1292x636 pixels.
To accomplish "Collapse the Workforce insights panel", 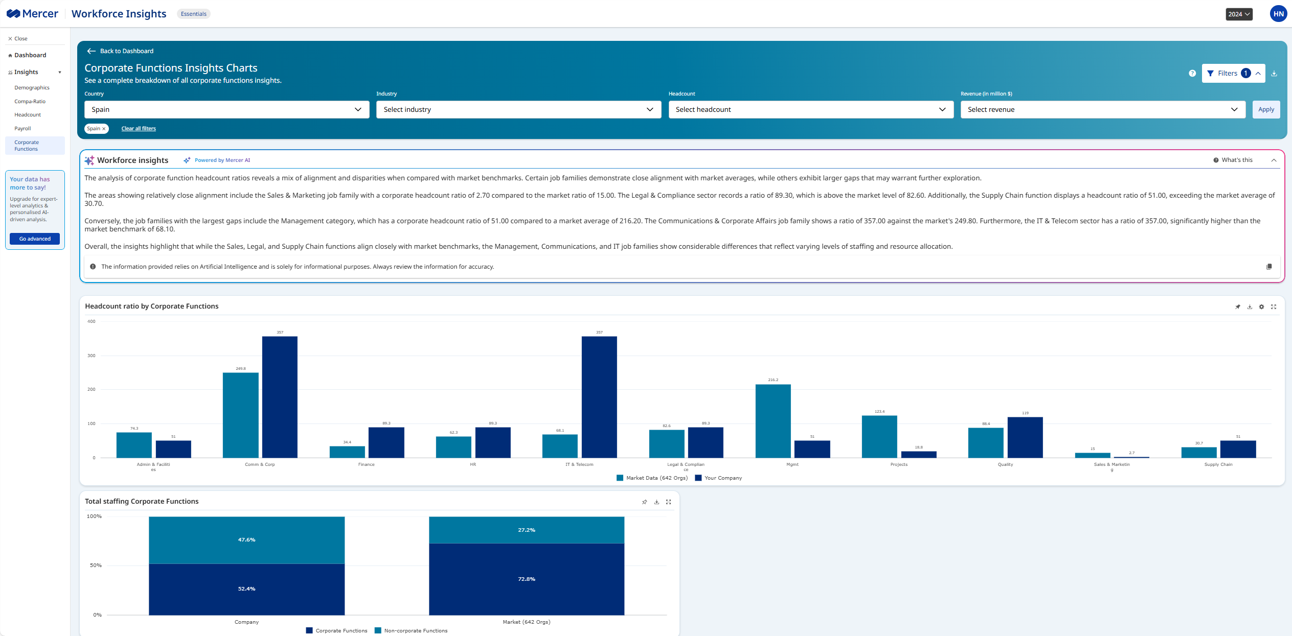I will coord(1274,160).
